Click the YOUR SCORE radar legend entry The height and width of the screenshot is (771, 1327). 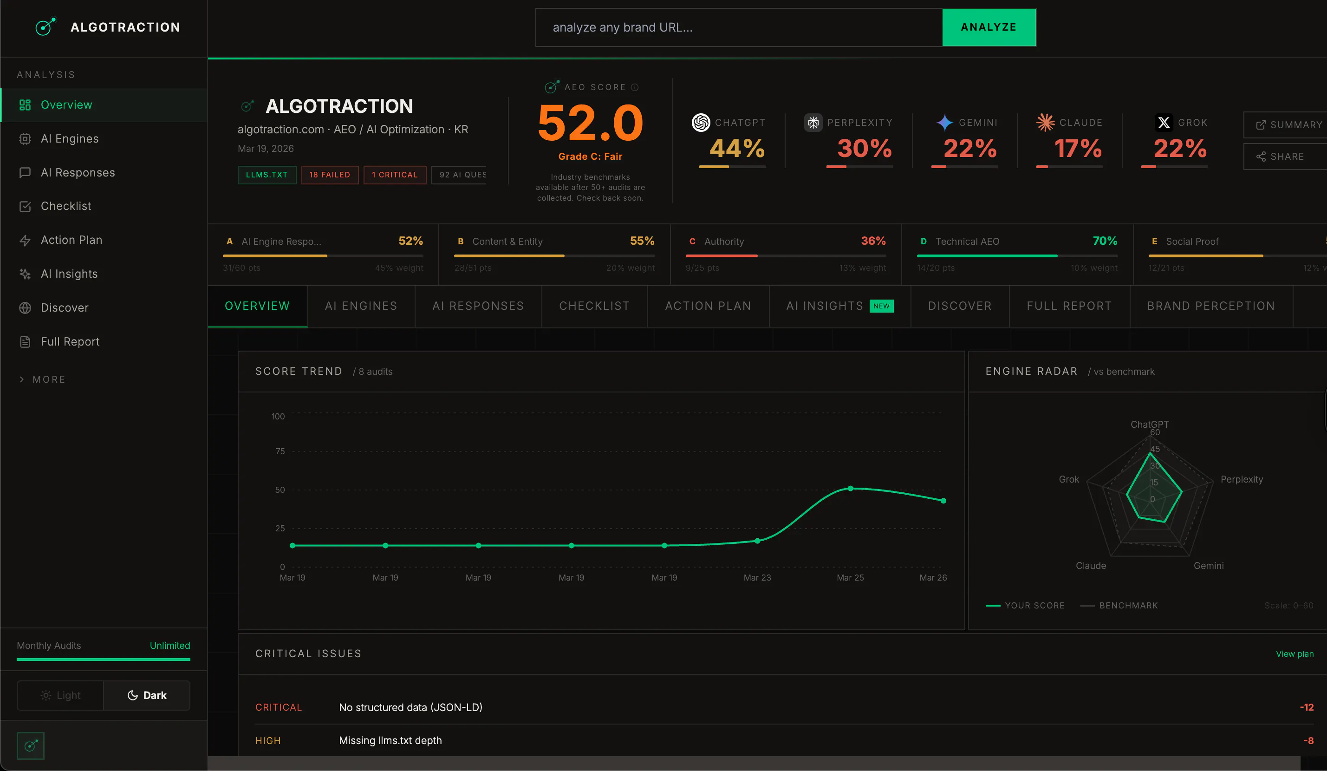tap(1025, 606)
